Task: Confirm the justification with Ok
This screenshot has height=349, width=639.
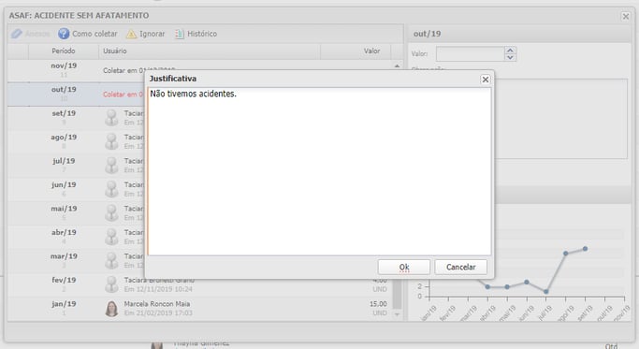Action: pyautogui.click(x=404, y=267)
